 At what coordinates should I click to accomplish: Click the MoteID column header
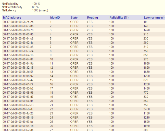55,18
